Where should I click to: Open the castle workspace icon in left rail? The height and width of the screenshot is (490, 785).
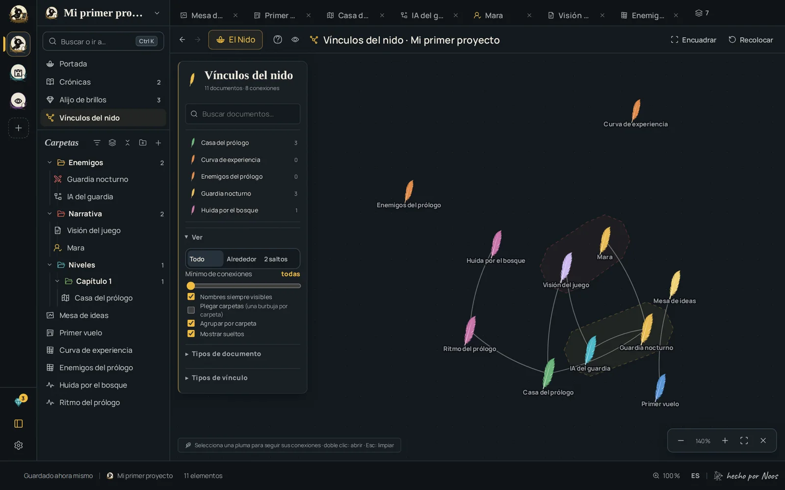pyautogui.click(x=18, y=73)
